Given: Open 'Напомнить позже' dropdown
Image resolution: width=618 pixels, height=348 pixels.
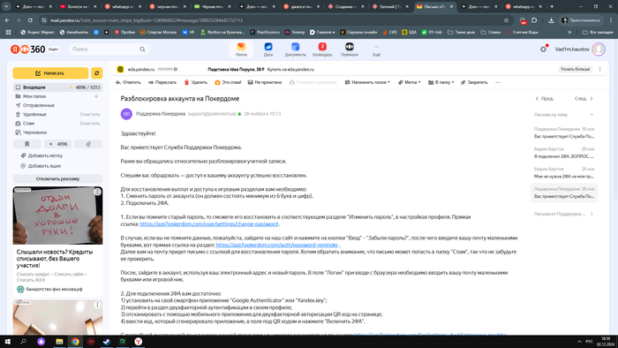Looking at the screenshot, I should (x=367, y=82).
